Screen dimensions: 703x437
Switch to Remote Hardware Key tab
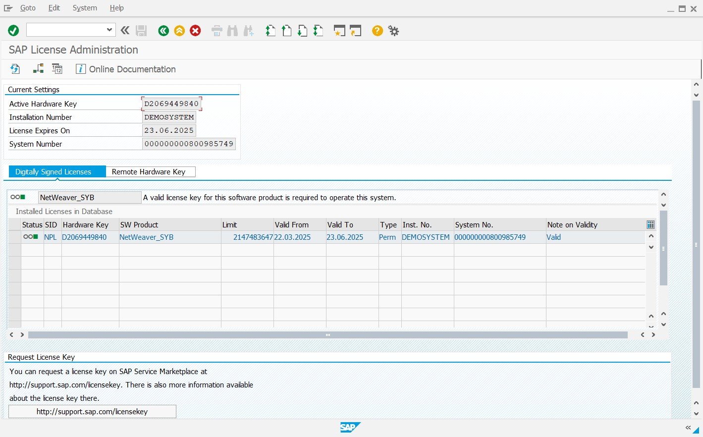[151, 172]
